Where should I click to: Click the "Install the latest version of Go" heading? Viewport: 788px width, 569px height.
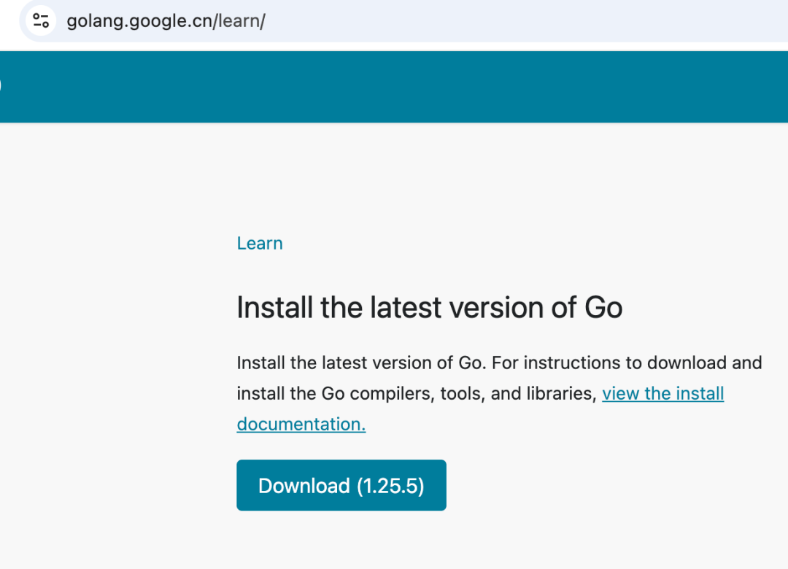pos(429,308)
